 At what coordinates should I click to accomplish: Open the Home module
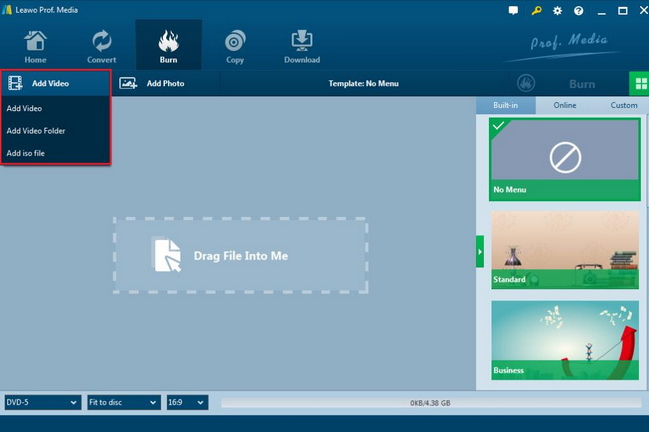coord(35,47)
